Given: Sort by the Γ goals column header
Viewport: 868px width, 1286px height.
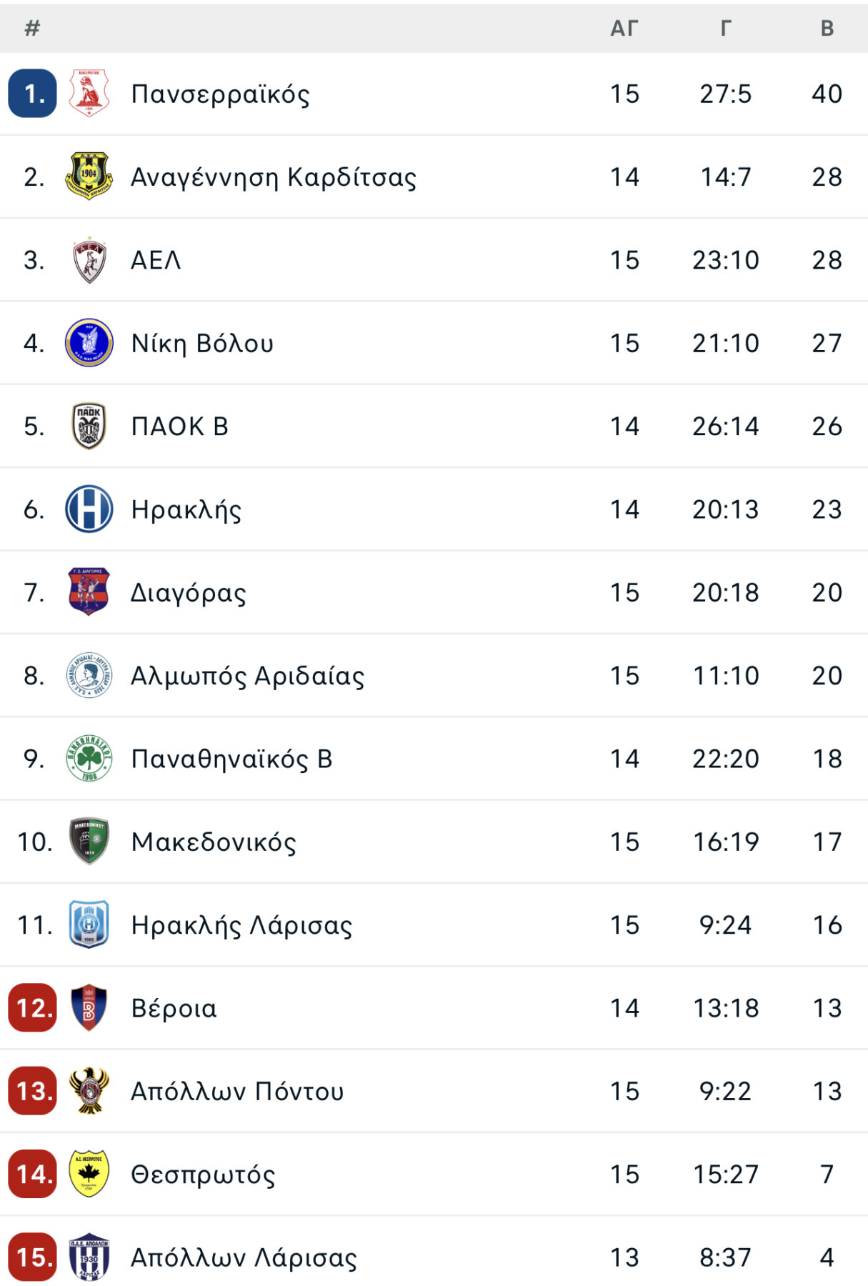Looking at the screenshot, I should coord(726,28).
